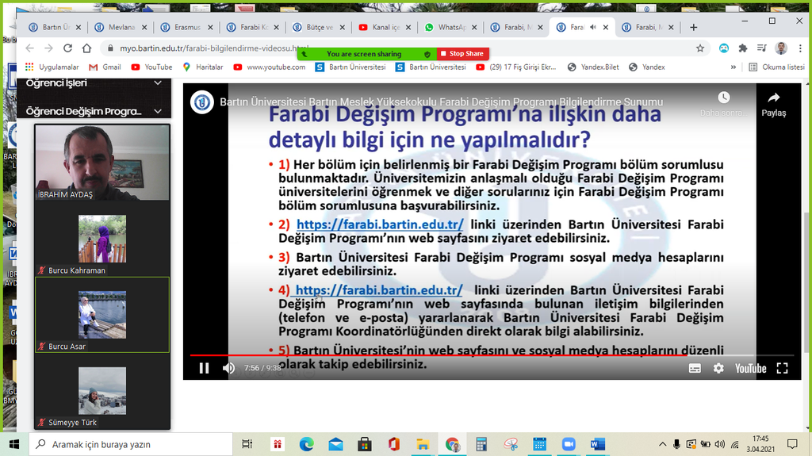Open the Gmail bookmark

105,67
